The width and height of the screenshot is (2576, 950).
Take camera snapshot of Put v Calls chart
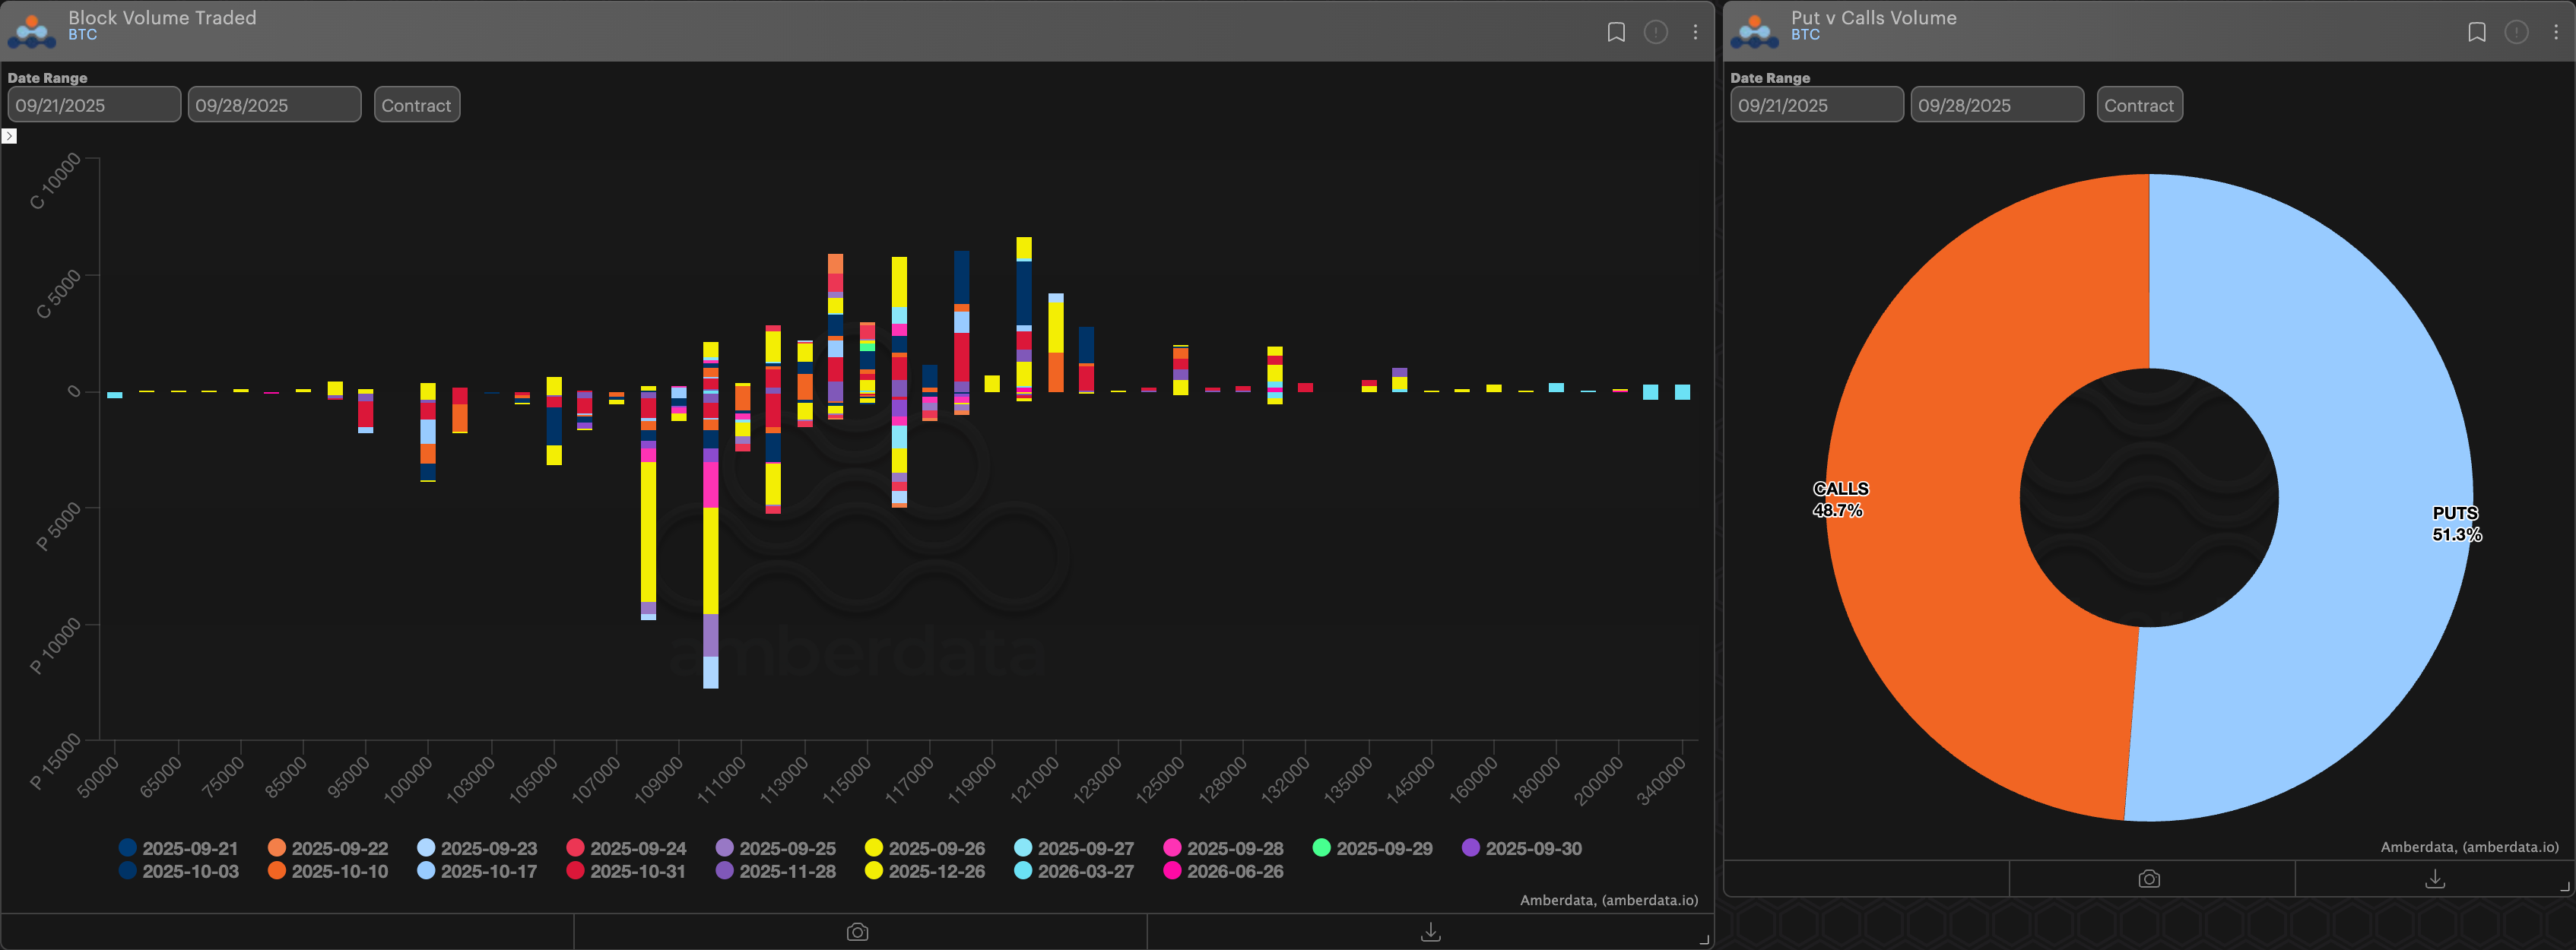tap(2148, 878)
